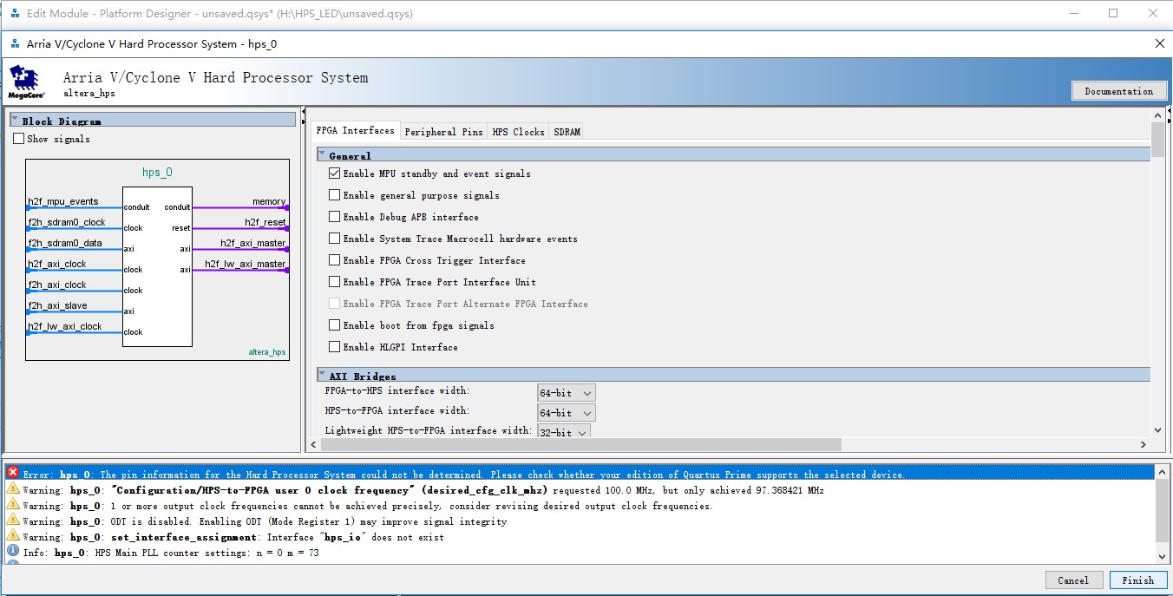Enable HLGPI Interface checkbox
Viewport: 1173px width, 596px height.
334,347
